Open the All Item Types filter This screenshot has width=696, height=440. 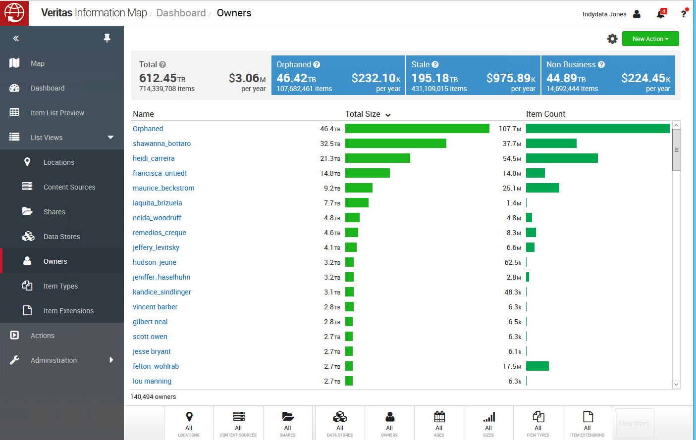coord(538,424)
